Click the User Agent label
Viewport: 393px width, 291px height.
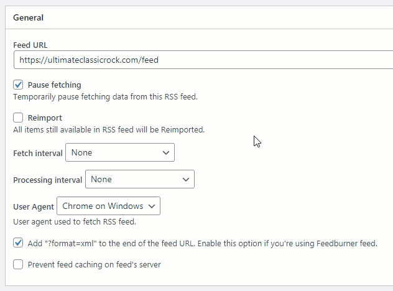pos(34,207)
